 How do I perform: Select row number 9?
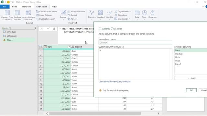click(x=41, y=80)
